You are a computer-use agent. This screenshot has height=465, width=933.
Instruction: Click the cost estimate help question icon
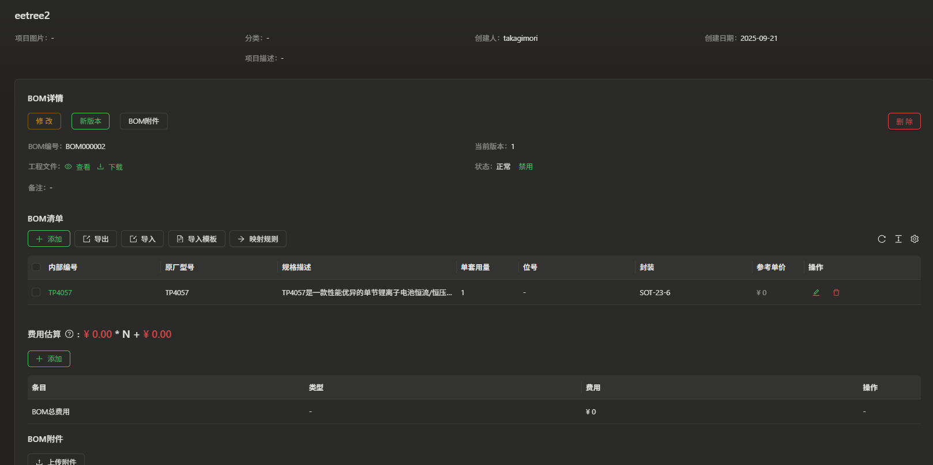(x=69, y=334)
